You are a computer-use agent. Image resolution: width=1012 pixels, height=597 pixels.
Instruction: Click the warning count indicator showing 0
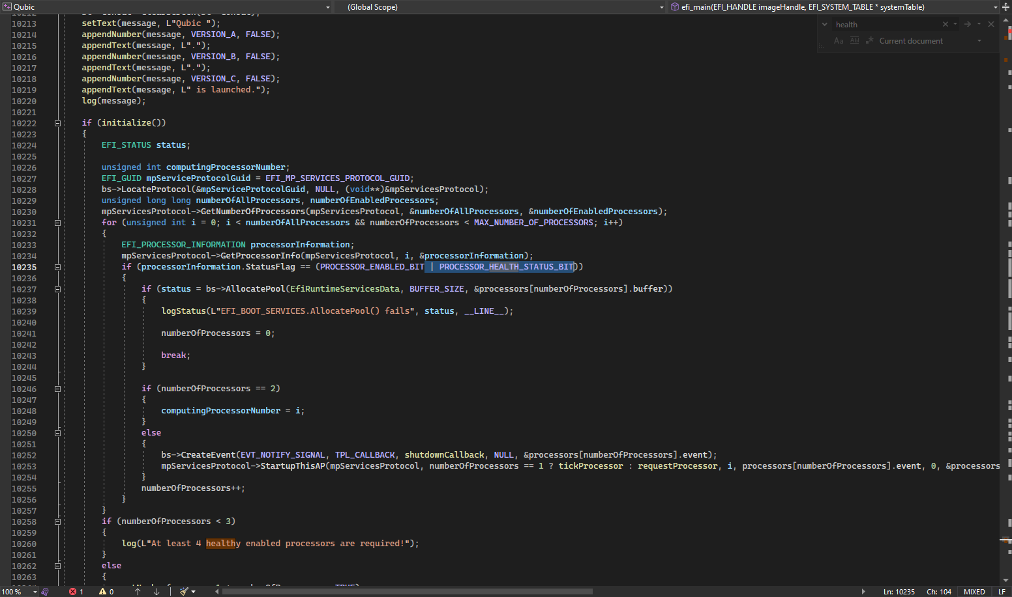pos(106,592)
